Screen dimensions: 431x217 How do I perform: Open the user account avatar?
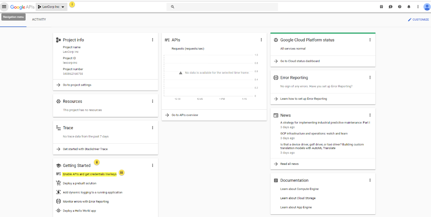[x=427, y=7]
